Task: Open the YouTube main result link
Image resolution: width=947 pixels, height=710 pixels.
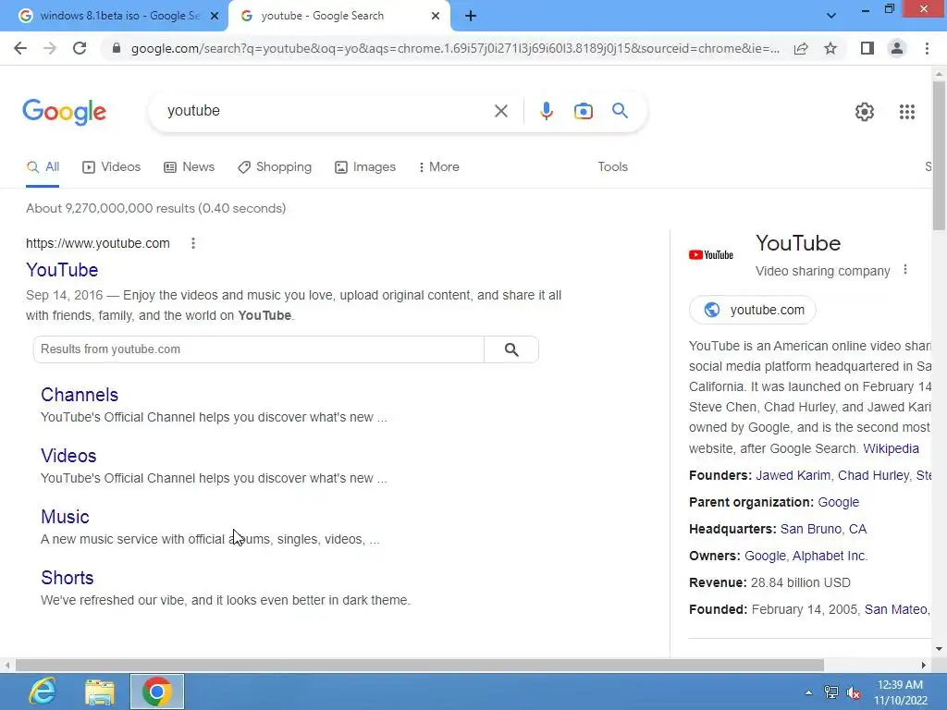Action: click(62, 270)
